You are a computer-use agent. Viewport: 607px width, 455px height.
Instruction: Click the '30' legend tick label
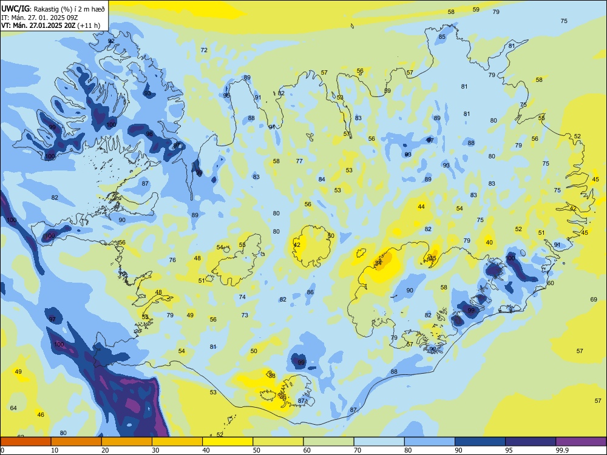(155, 450)
